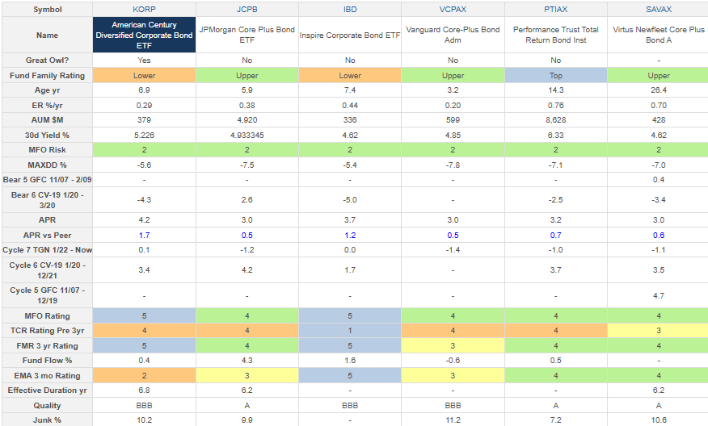The image size is (708, 426).
Task: Click the 'APR vs Peer' row header
Action: click(47, 235)
